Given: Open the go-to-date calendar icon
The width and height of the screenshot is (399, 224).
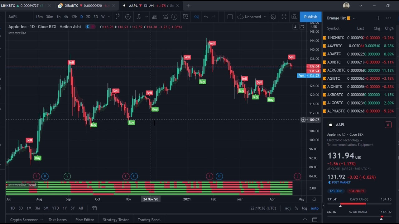Looking at the screenshot, I should (94, 208).
